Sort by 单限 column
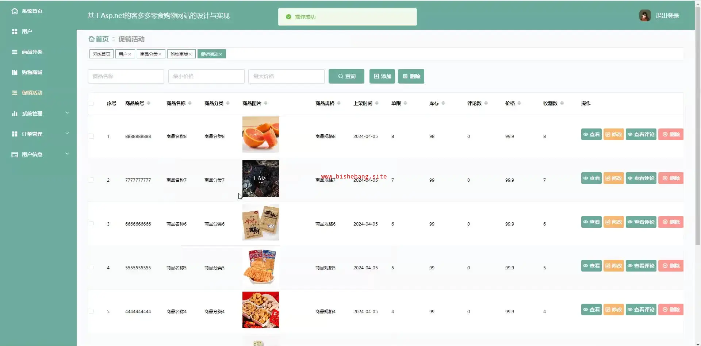Viewport: 701px width, 346px height. pos(405,103)
